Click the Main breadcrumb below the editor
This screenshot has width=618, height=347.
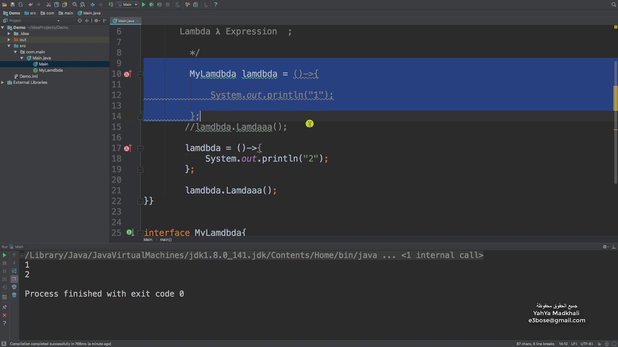coord(148,240)
